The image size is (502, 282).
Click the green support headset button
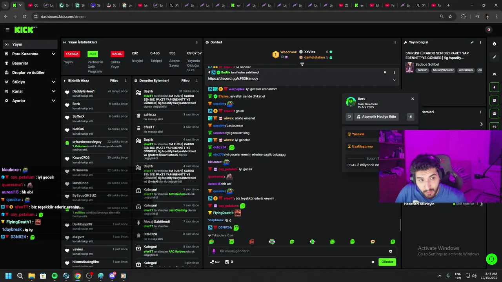click(x=491, y=259)
